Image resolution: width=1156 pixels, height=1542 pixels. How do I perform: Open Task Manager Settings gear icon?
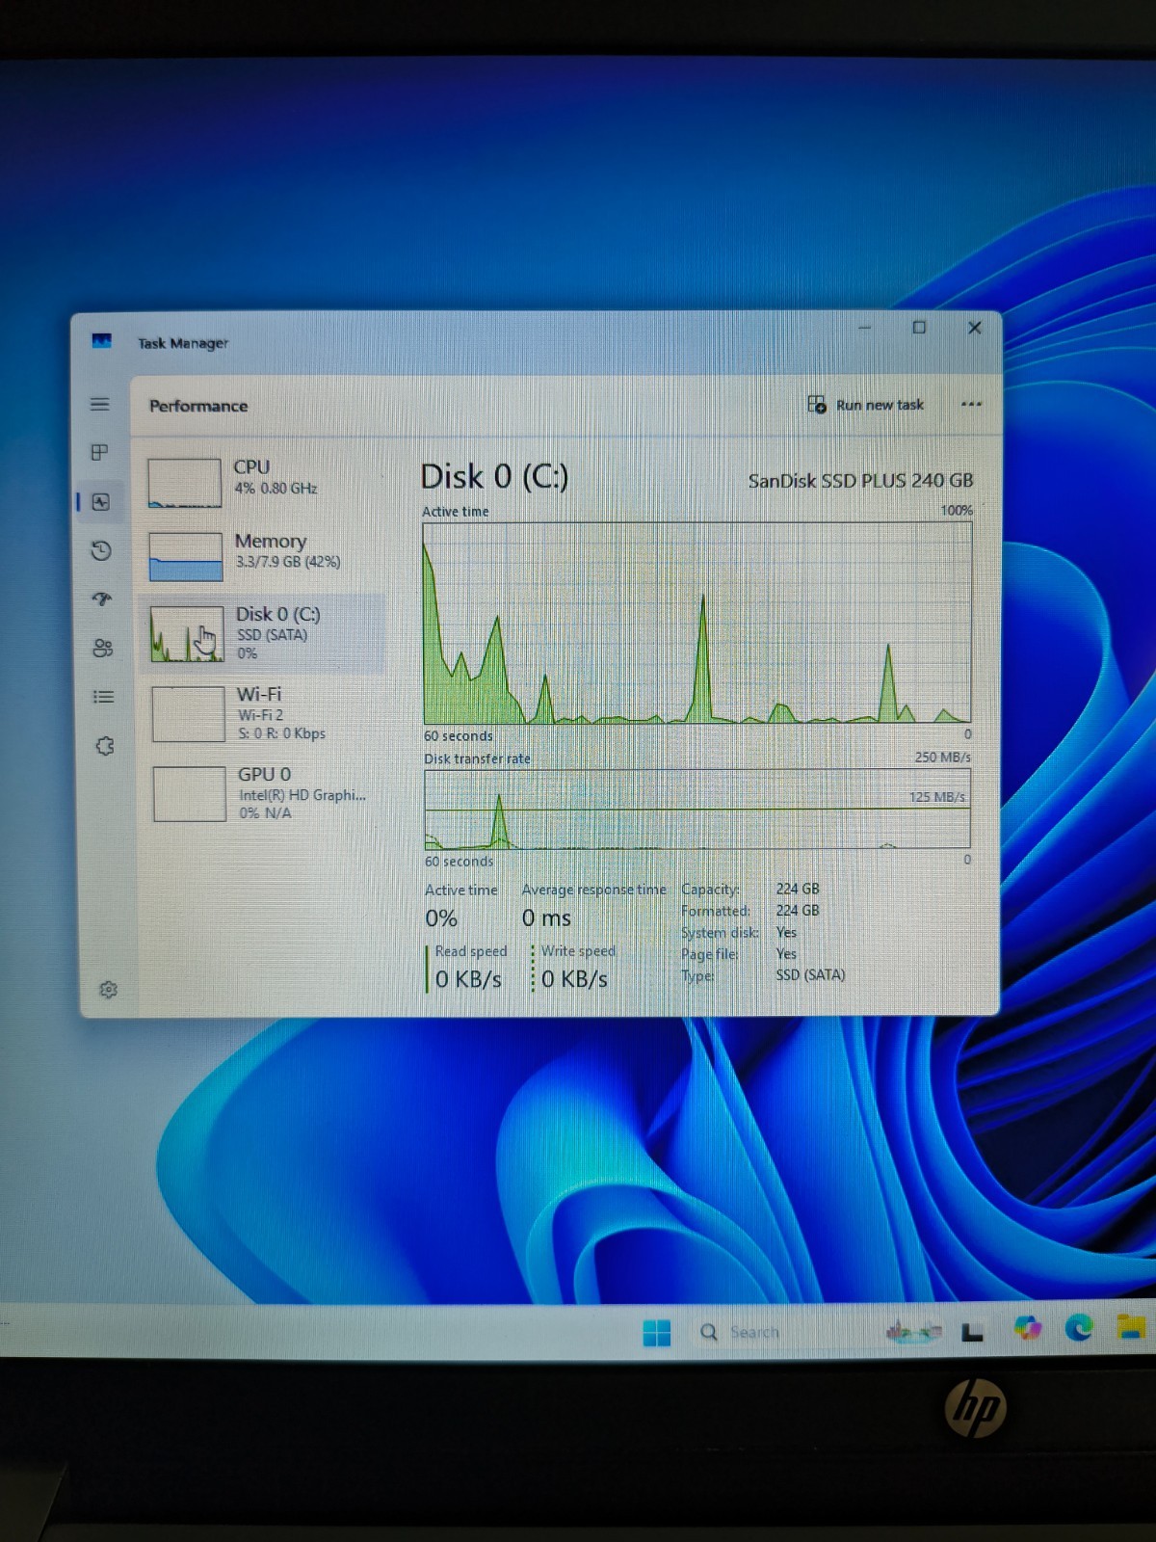click(108, 990)
